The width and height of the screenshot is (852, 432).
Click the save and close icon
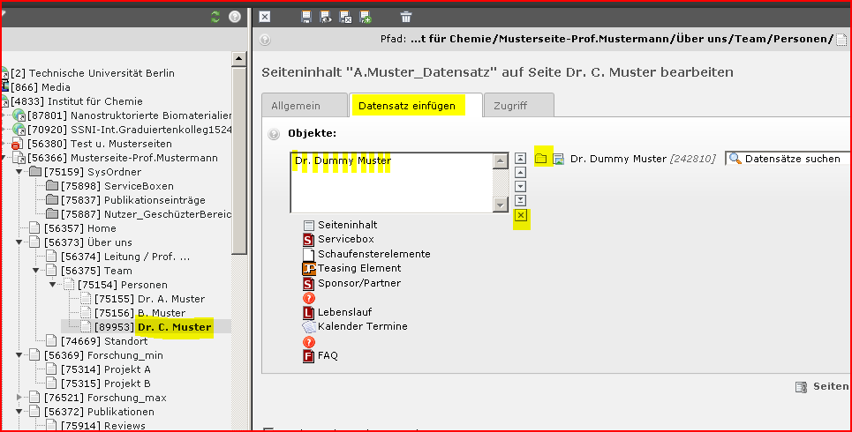coord(346,17)
